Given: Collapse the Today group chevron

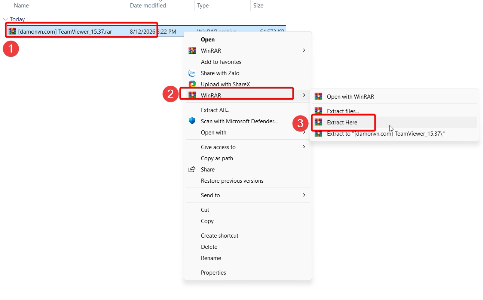Looking at the screenshot, I should click(5, 19).
